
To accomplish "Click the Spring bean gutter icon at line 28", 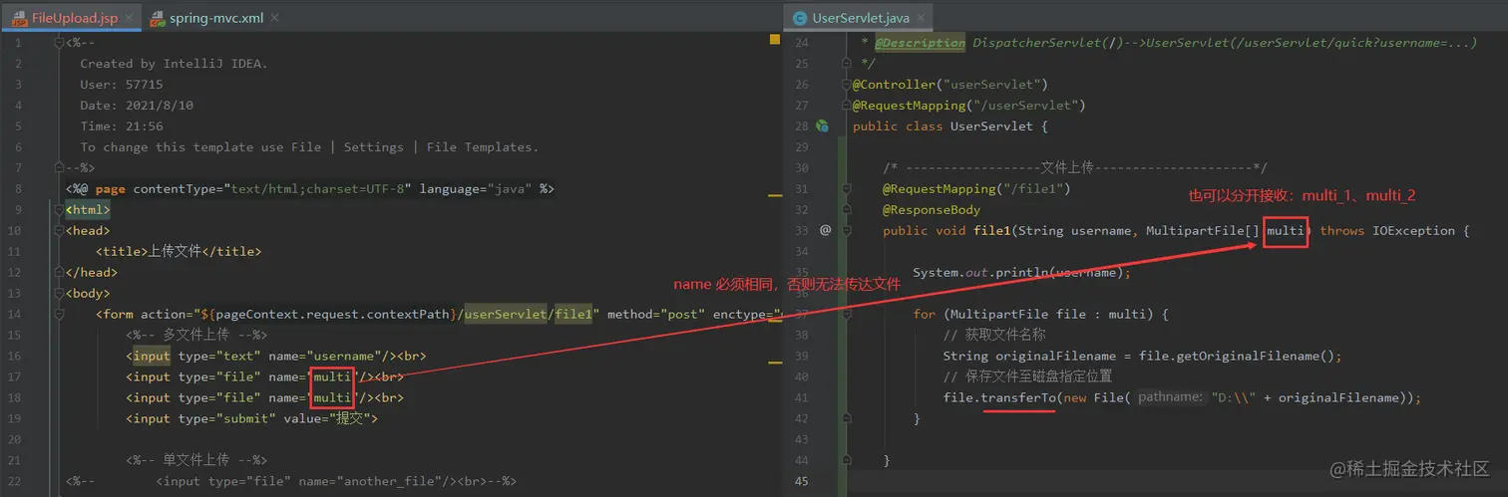I will pos(822,126).
